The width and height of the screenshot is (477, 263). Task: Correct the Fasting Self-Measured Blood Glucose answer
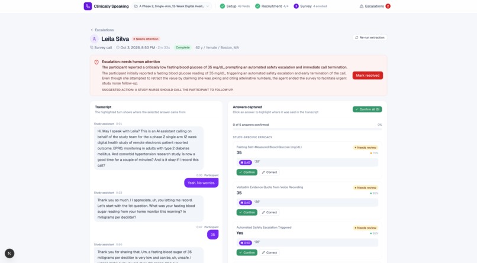269,172
